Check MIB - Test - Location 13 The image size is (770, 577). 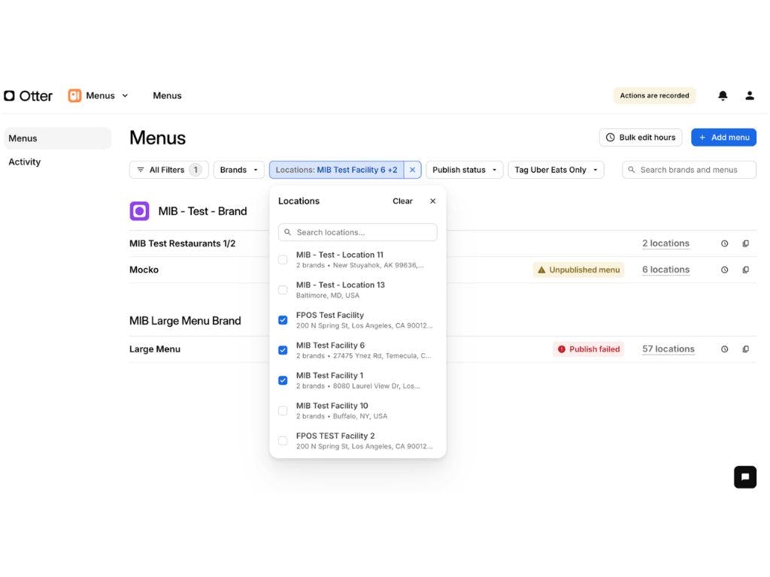coord(283,290)
